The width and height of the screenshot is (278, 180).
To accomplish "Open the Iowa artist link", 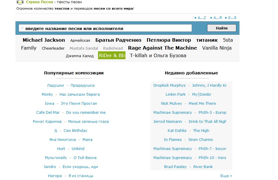I will pyautogui.click(x=50, y=103).
